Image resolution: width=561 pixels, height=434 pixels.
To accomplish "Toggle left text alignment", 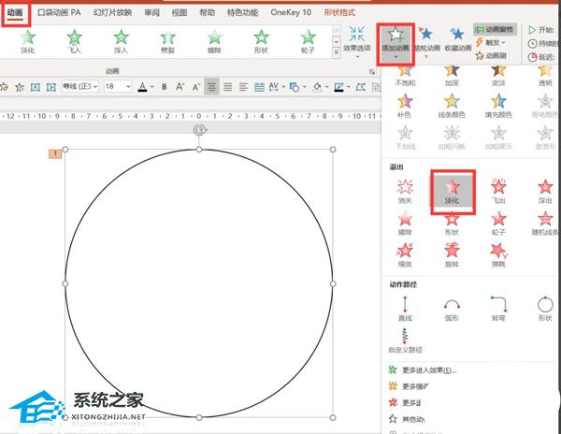I will coord(243,87).
